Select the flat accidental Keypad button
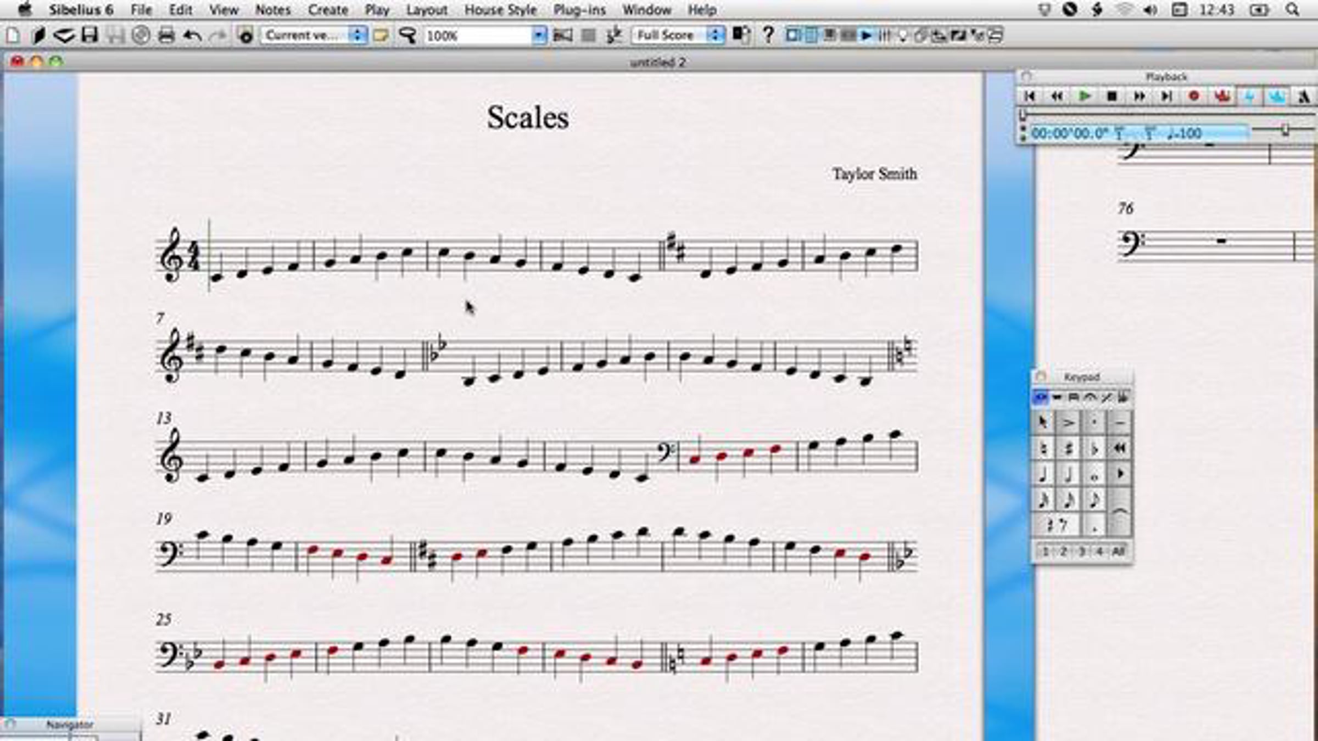The height and width of the screenshot is (741, 1318). tap(1094, 449)
